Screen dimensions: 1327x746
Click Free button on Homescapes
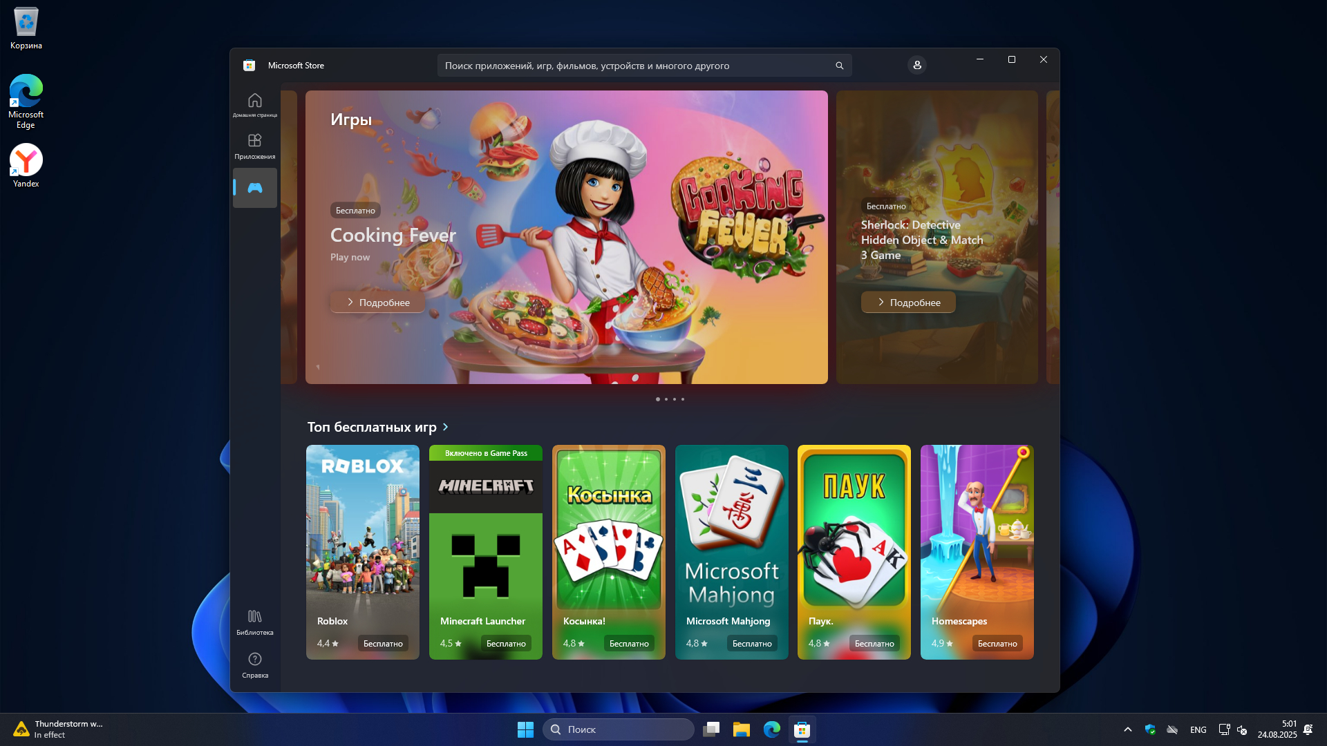click(x=997, y=644)
